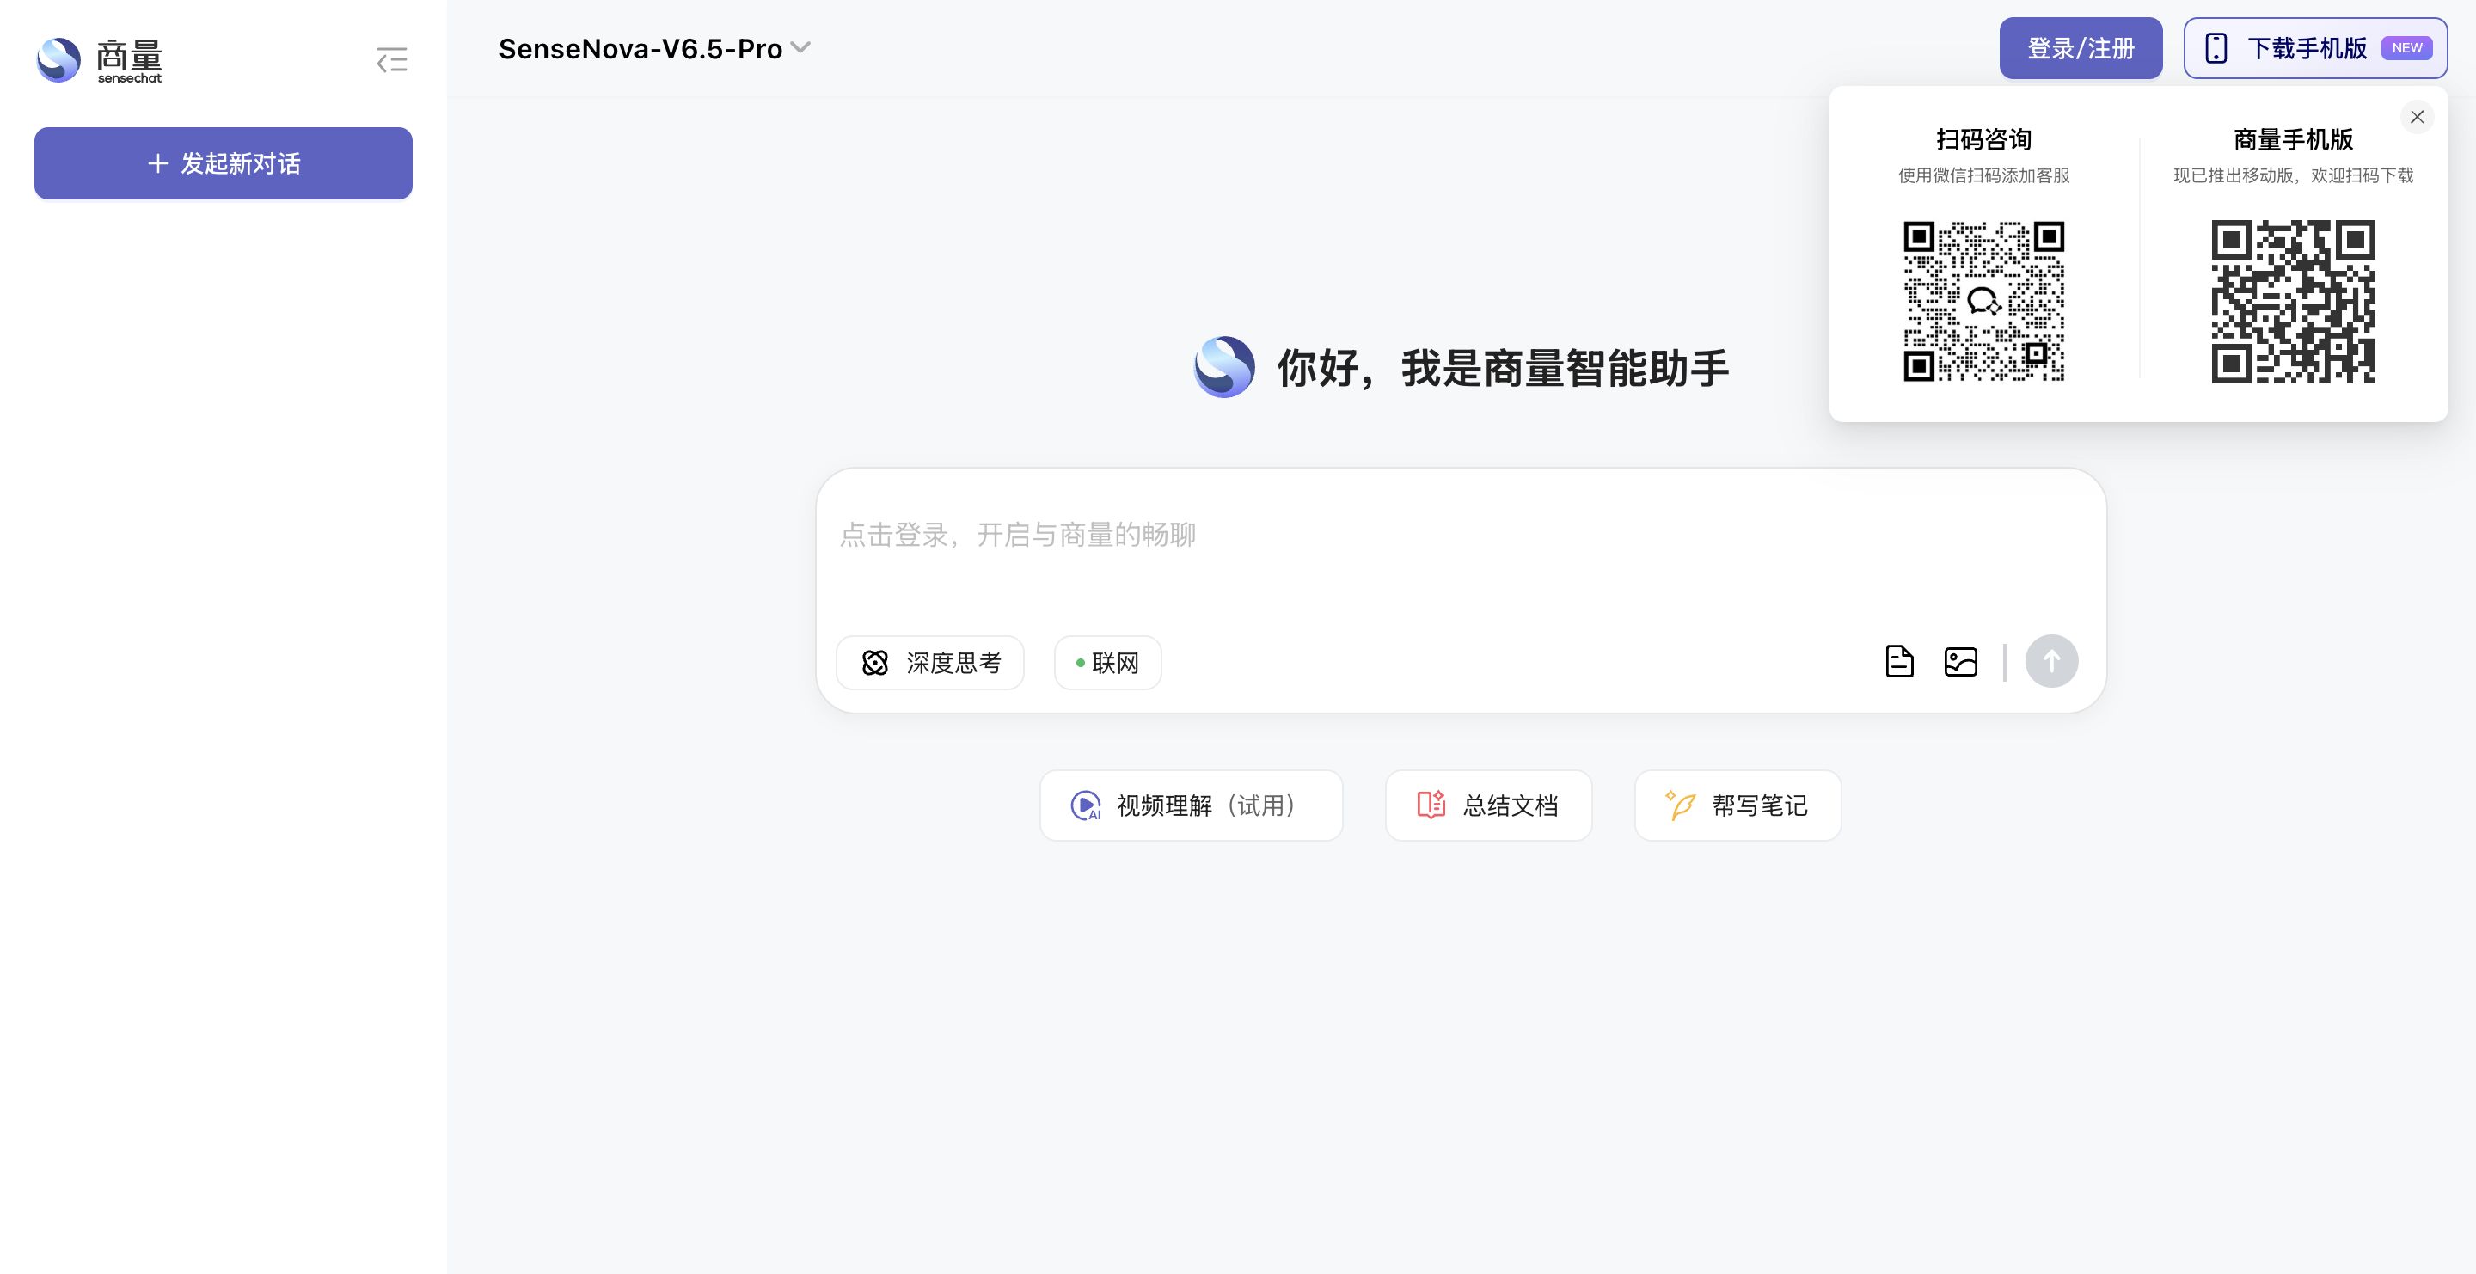The width and height of the screenshot is (2476, 1274).
Task: Click the chat input field to type
Action: pos(1461,536)
